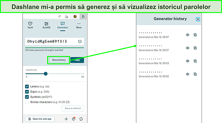Copy the second password generated at 09:07
Viewport: 222px width, 123px height.
click(x=195, y=48)
